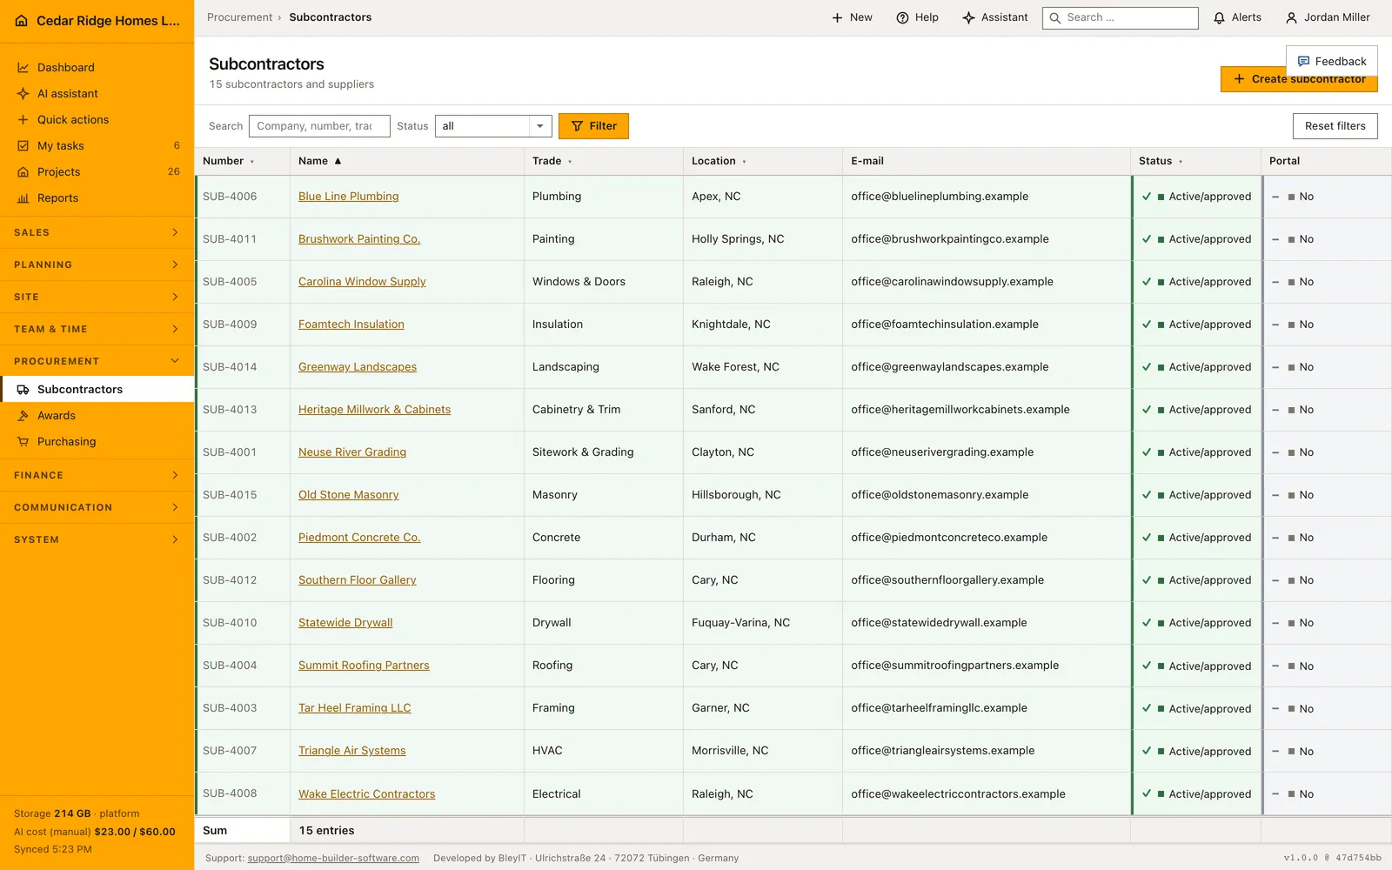This screenshot has height=870, width=1392.
Task: Expand the SALES sidebar section
Action: coord(97,232)
